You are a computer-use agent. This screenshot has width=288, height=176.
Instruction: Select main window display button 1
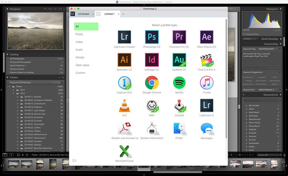tap(5, 155)
